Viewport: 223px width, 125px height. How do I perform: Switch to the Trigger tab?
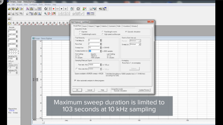coord(97,26)
